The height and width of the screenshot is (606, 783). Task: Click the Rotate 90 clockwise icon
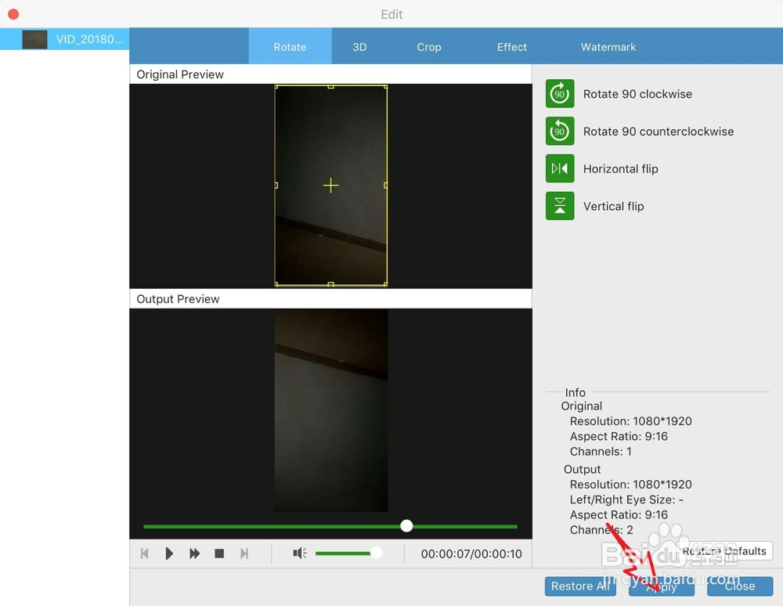click(x=560, y=94)
